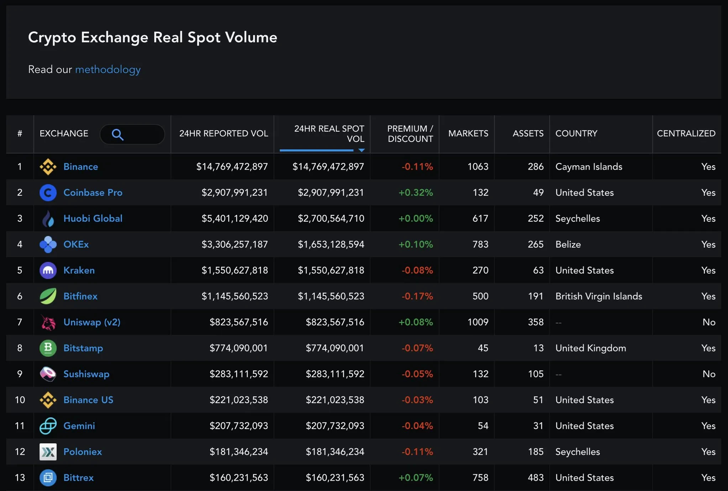The height and width of the screenshot is (491, 728).
Task: Focus the exchange search input field
Action: pyautogui.click(x=132, y=134)
